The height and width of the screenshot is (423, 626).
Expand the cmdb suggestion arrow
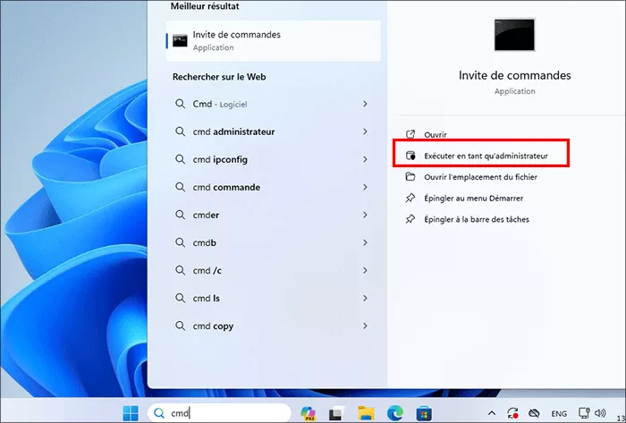point(365,242)
